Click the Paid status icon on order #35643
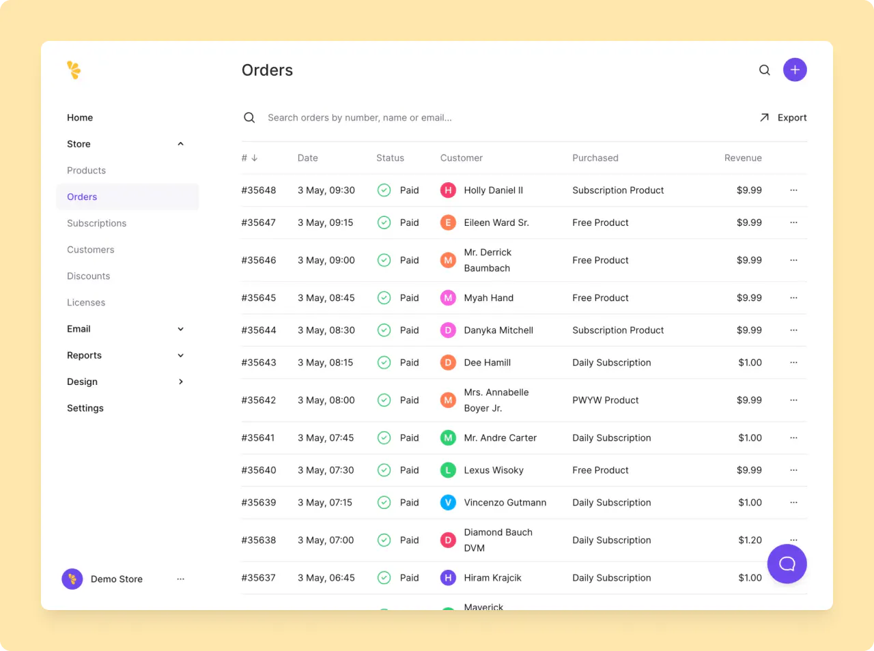 [384, 362]
